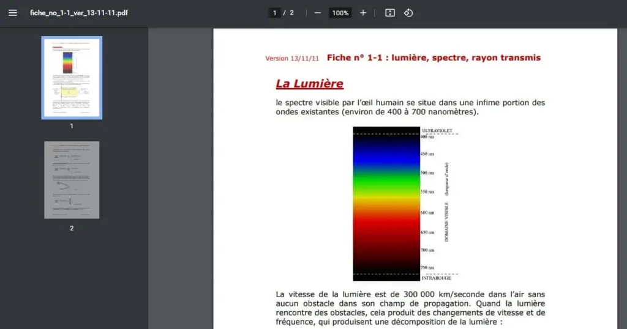627x329 pixels.
Task: Click the page label '1' under thumbnail
Action: (72, 126)
